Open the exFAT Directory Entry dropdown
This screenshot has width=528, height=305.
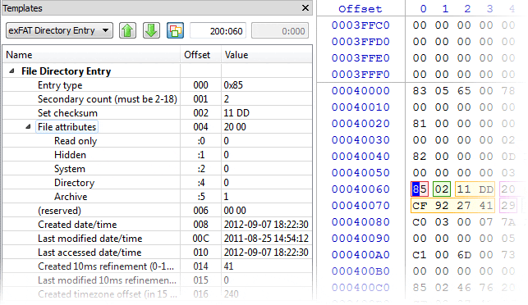(59, 30)
